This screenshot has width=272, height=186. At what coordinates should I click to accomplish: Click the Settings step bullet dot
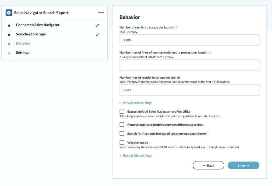pos(9,53)
